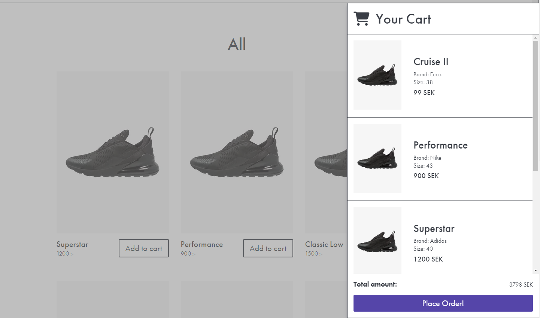Add the Performance shoe to cart
The height and width of the screenshot is (318, 540).
[x=268, y=248]
